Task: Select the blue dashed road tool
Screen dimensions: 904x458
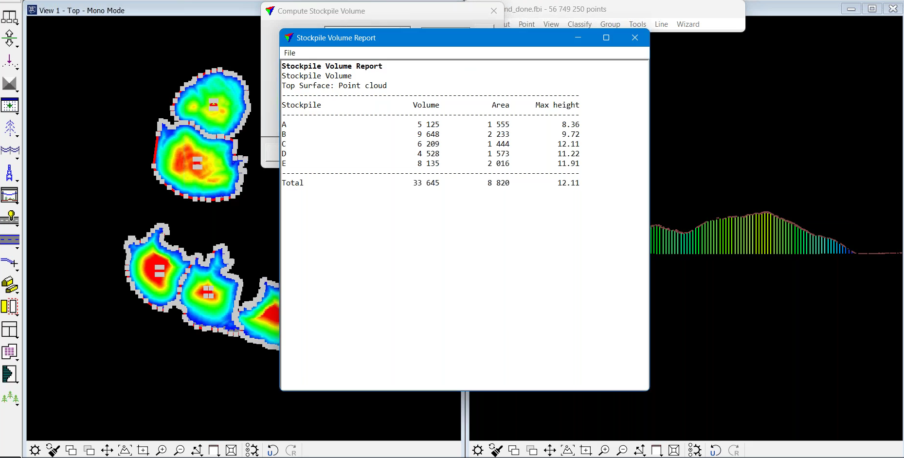Action: click(10, 240)
